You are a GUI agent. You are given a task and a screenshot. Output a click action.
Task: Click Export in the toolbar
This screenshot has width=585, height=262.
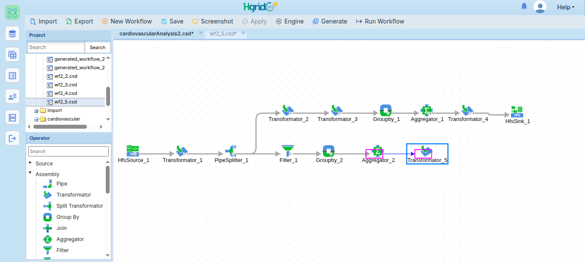tap(79, 21)
